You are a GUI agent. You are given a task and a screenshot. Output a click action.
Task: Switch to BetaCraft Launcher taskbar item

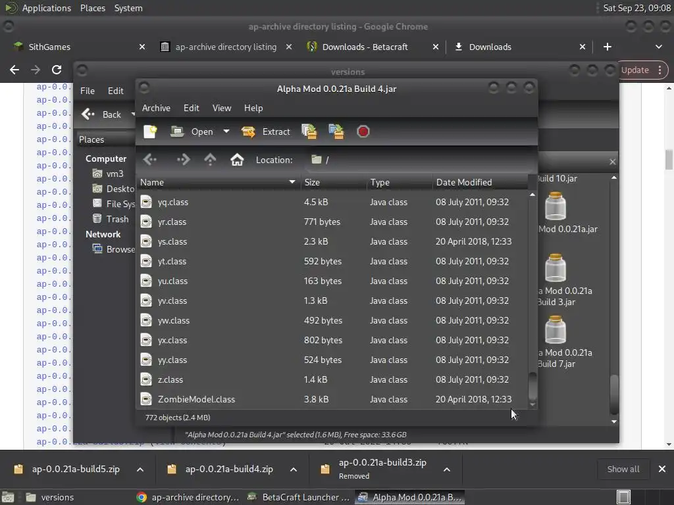299,497
